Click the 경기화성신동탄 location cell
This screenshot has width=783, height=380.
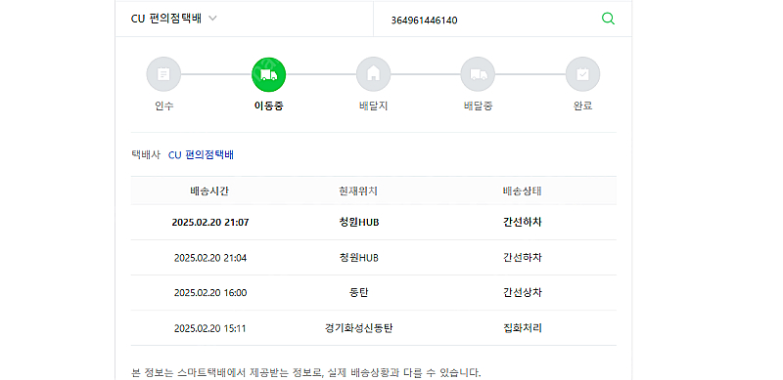[358, 328]
